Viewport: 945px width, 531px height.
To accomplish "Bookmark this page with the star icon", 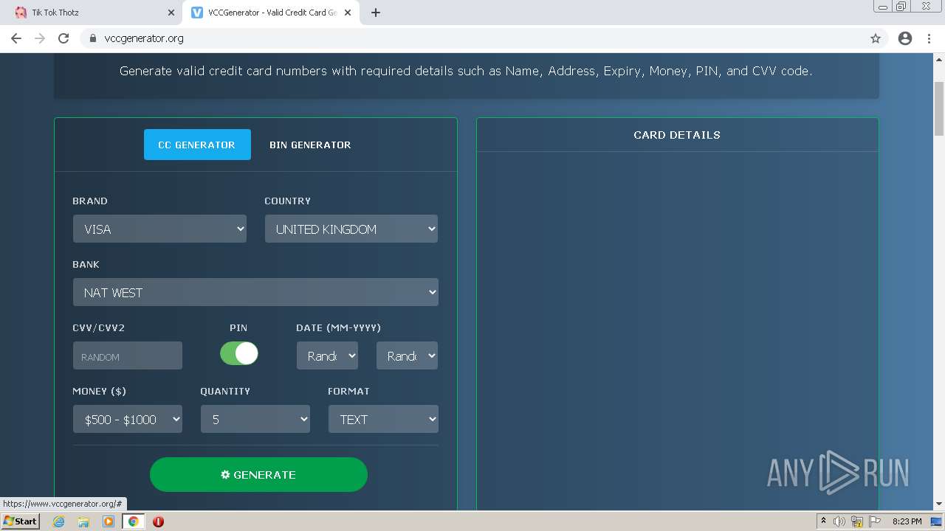I will click(876, 38).
